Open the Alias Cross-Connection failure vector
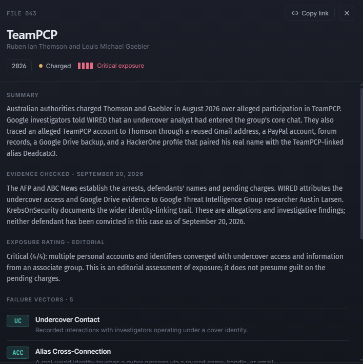This screenshot has height=364, width=363. point(178,352)
